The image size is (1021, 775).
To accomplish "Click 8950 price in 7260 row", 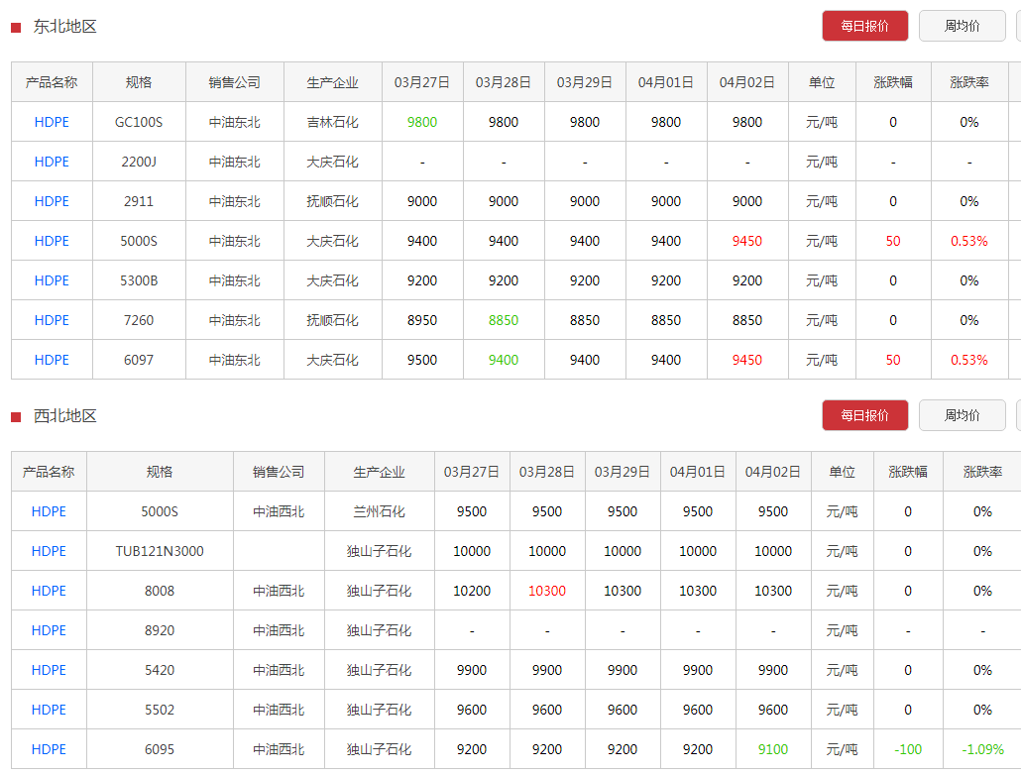I will (422, 320).
